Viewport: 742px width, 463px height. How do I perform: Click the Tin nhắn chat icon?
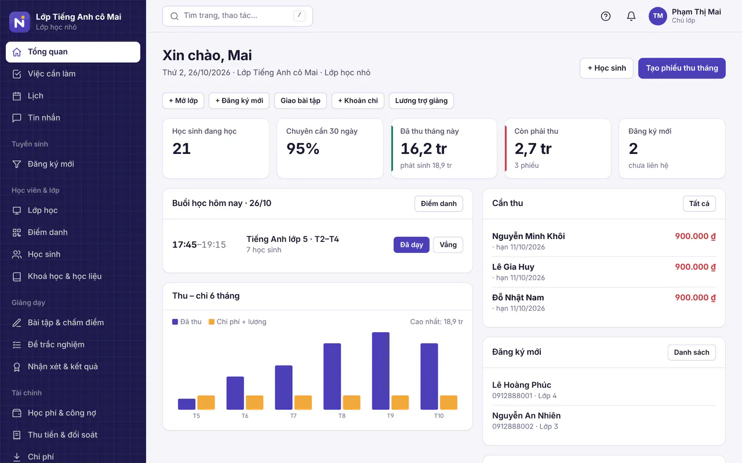[x=17, y=118]
